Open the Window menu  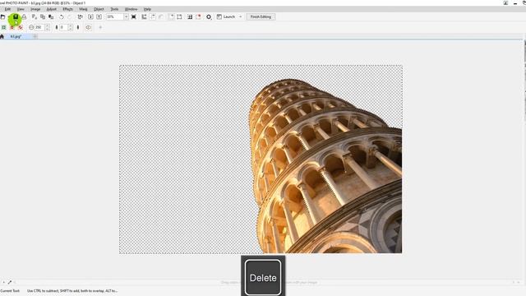coord(131,9)
